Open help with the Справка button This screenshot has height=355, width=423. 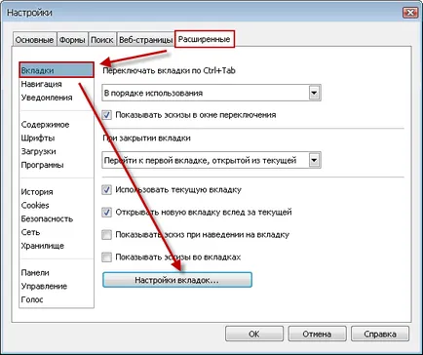[380, 334]
